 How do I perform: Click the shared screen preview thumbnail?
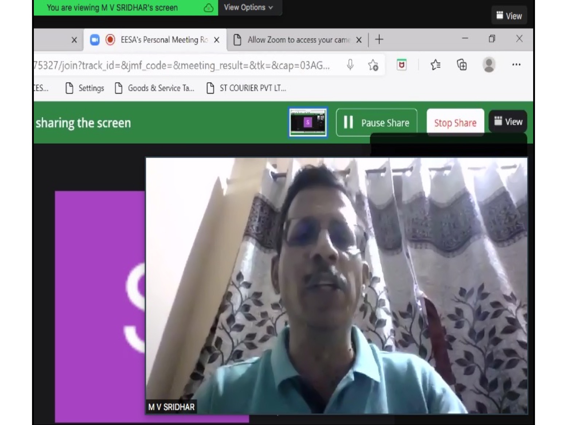(x=308, y=122)
